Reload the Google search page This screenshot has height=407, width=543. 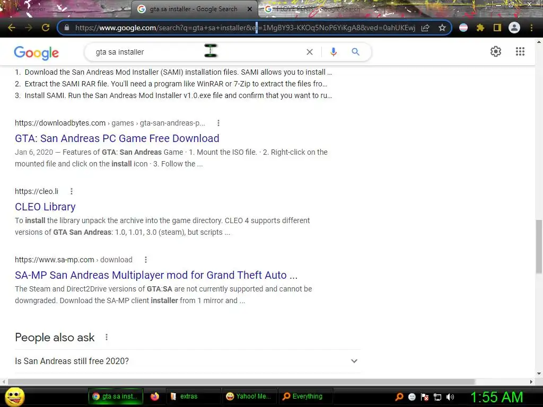tap(46, 28)
